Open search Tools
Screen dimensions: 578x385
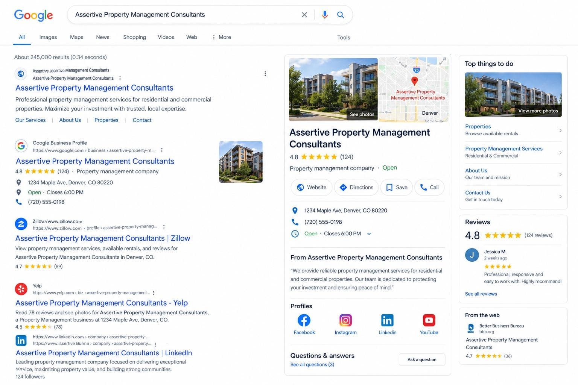[344, 38]
